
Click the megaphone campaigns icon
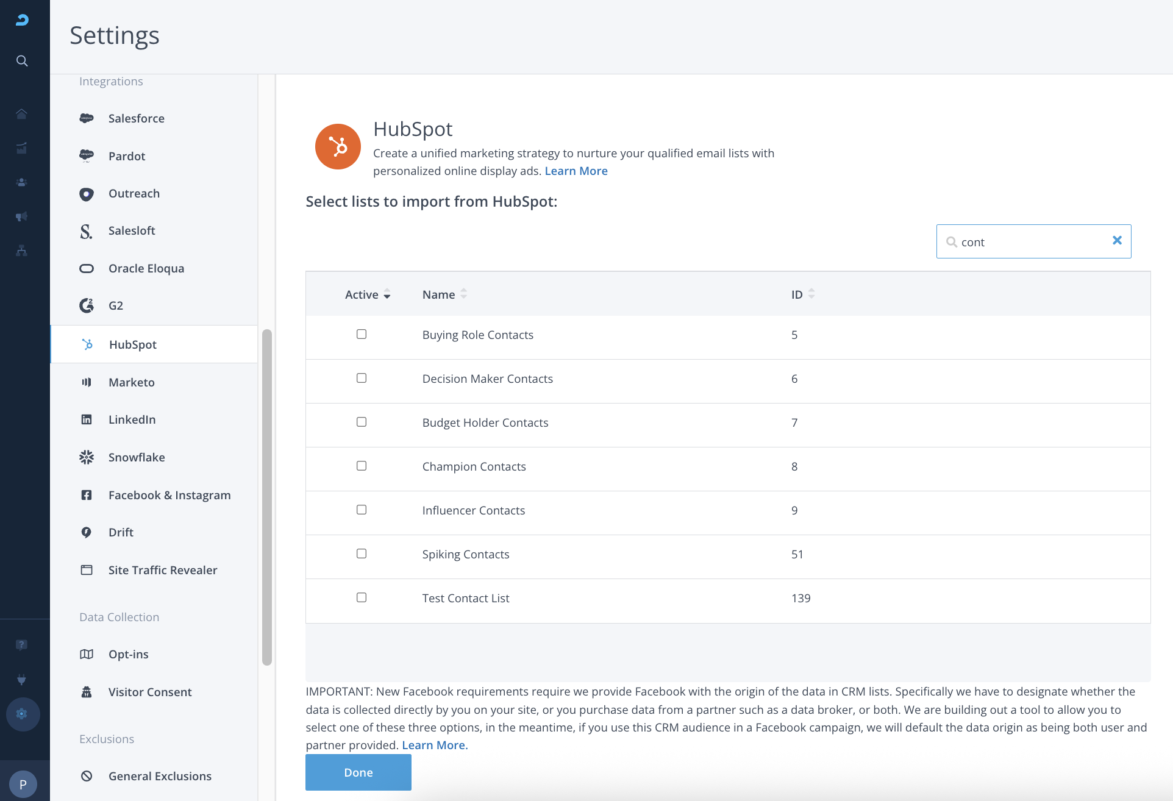click(x=22, y=216)
